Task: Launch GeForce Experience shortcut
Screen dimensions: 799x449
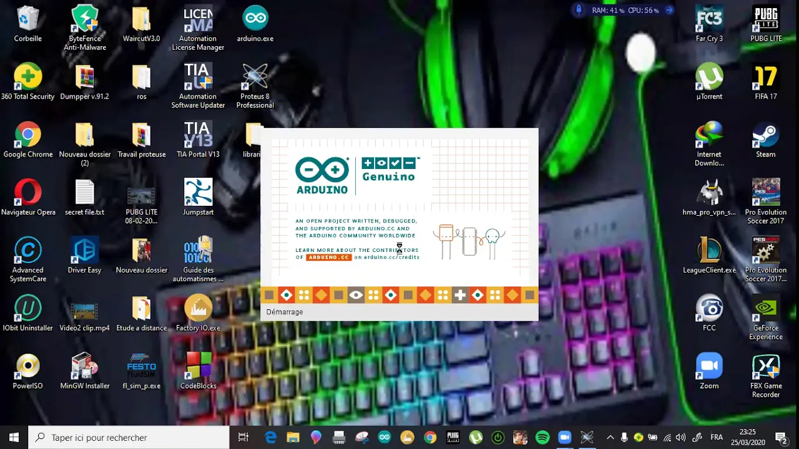Action: [x=766, y=318]
